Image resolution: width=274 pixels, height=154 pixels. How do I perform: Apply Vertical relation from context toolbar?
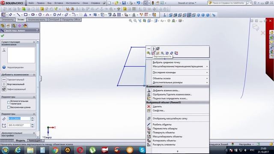(153, 48)
